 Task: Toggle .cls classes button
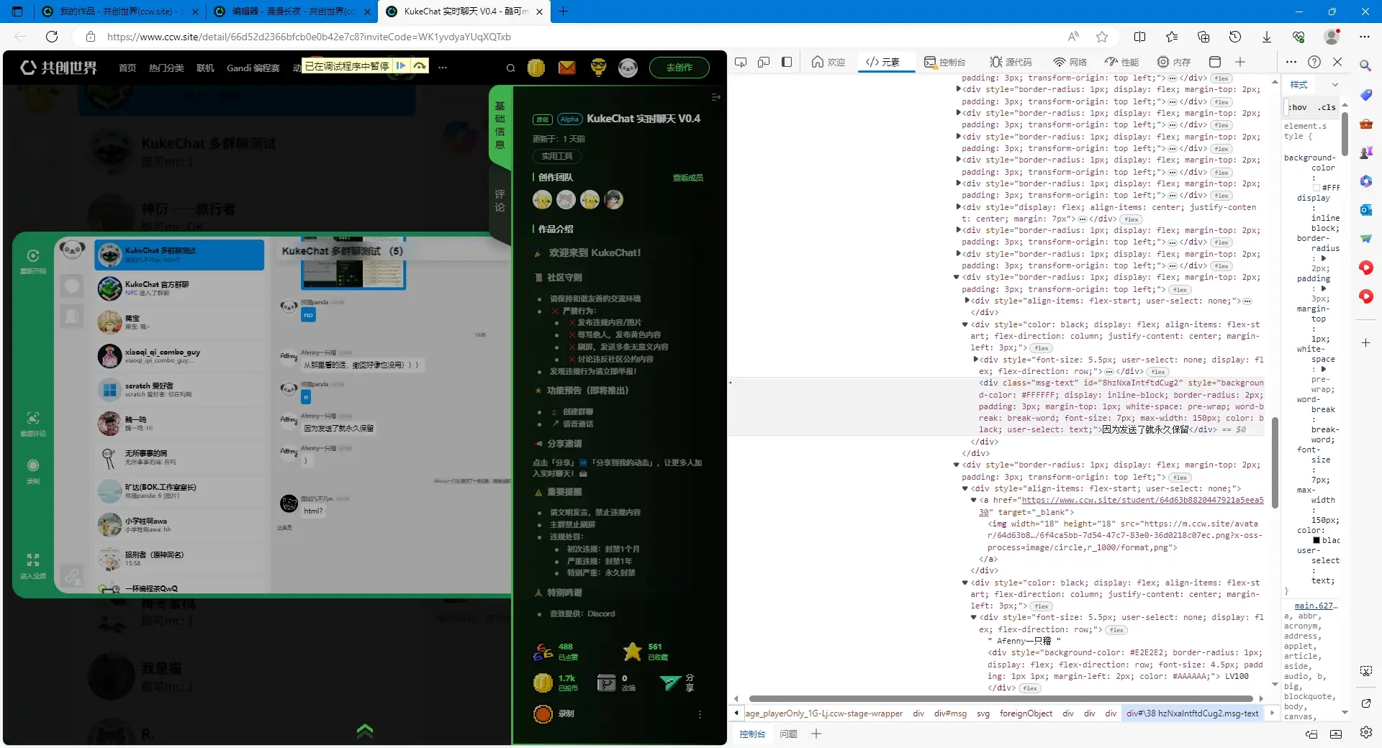tap(1327, 107)
